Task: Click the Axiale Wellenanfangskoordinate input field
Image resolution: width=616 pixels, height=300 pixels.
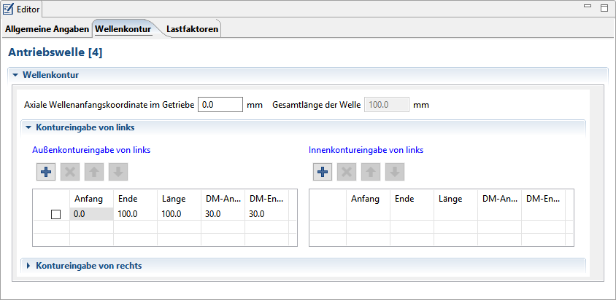Action: pos(220,104)
